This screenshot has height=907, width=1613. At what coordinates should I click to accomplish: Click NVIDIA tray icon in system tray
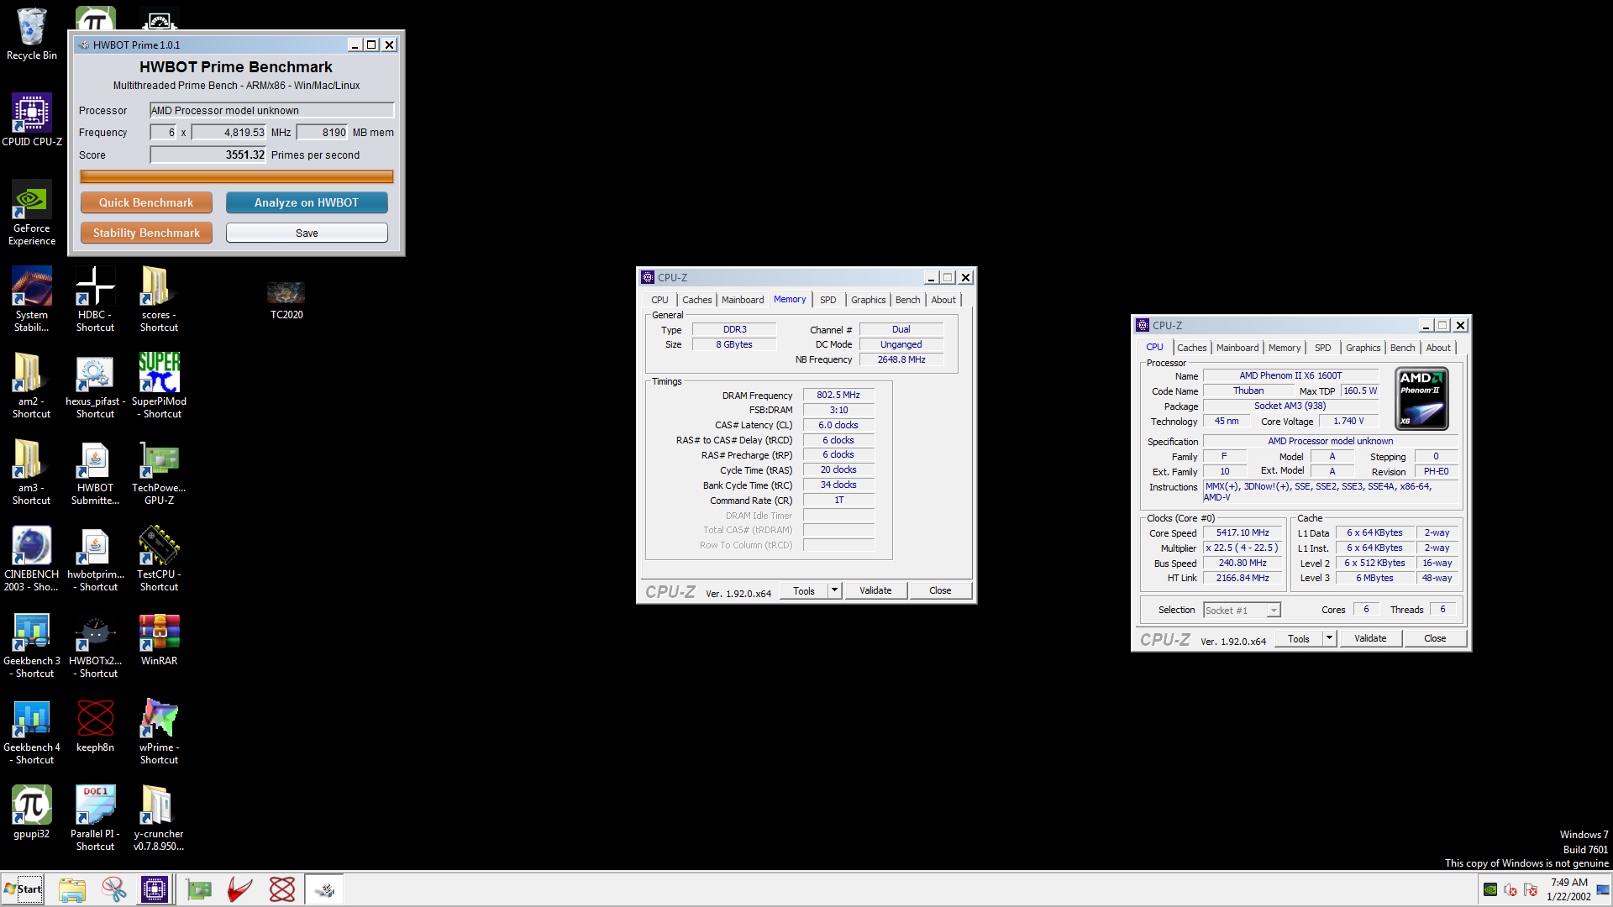[1490, 889]
